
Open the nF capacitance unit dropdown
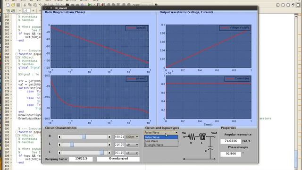pos(132,153)
